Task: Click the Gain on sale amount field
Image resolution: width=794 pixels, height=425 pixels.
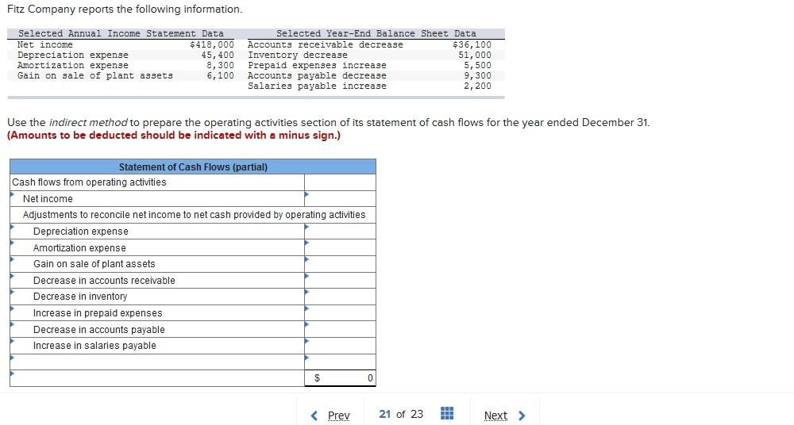Action: [x=341, y=263]
